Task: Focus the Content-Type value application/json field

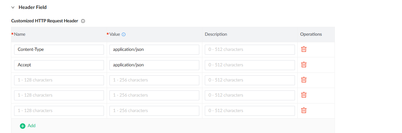Action: coord(154,49)
